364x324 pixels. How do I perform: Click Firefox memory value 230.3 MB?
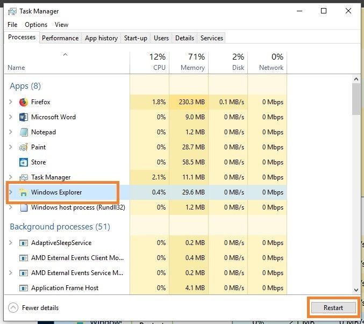pyautogui.click(x=192, y=102)
